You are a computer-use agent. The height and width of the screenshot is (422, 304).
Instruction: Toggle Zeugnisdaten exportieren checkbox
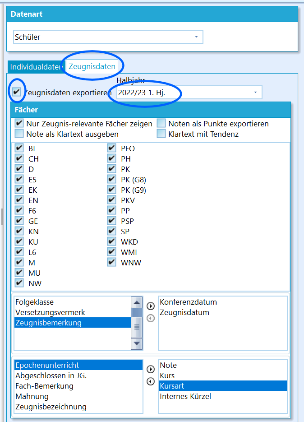17,93
